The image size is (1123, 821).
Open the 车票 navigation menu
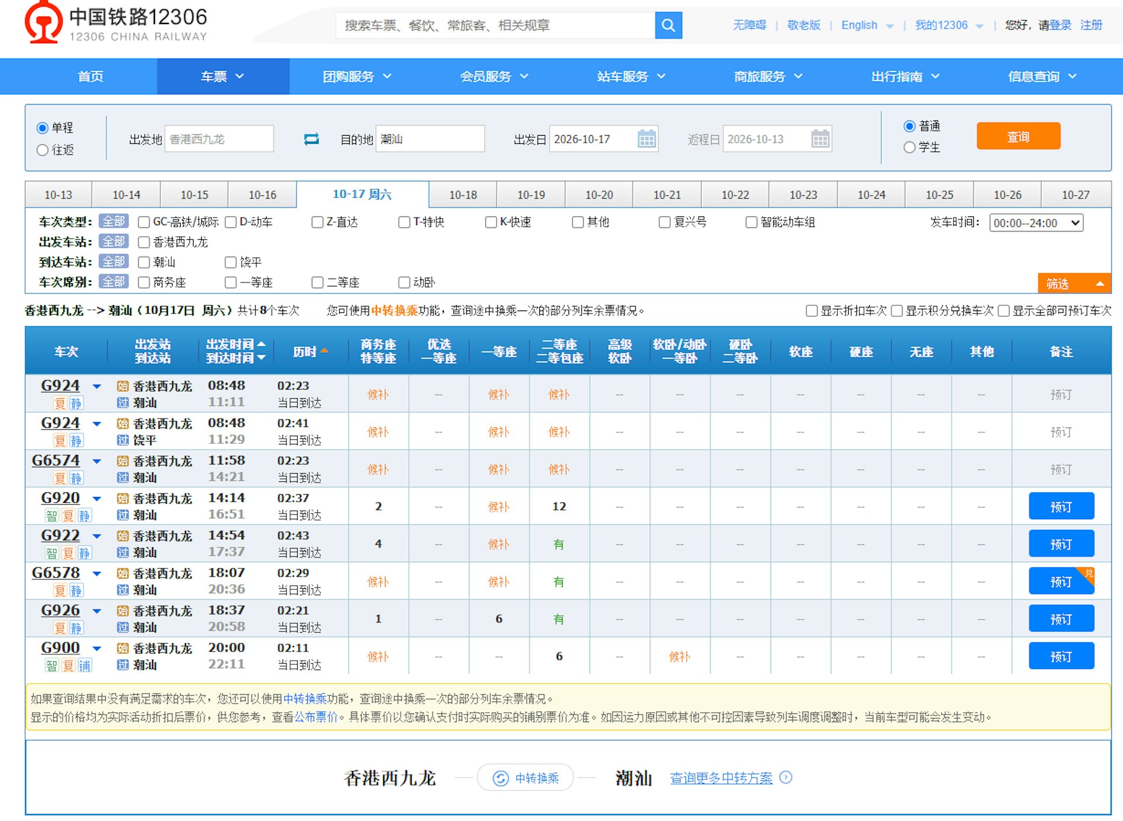[223, 77]
